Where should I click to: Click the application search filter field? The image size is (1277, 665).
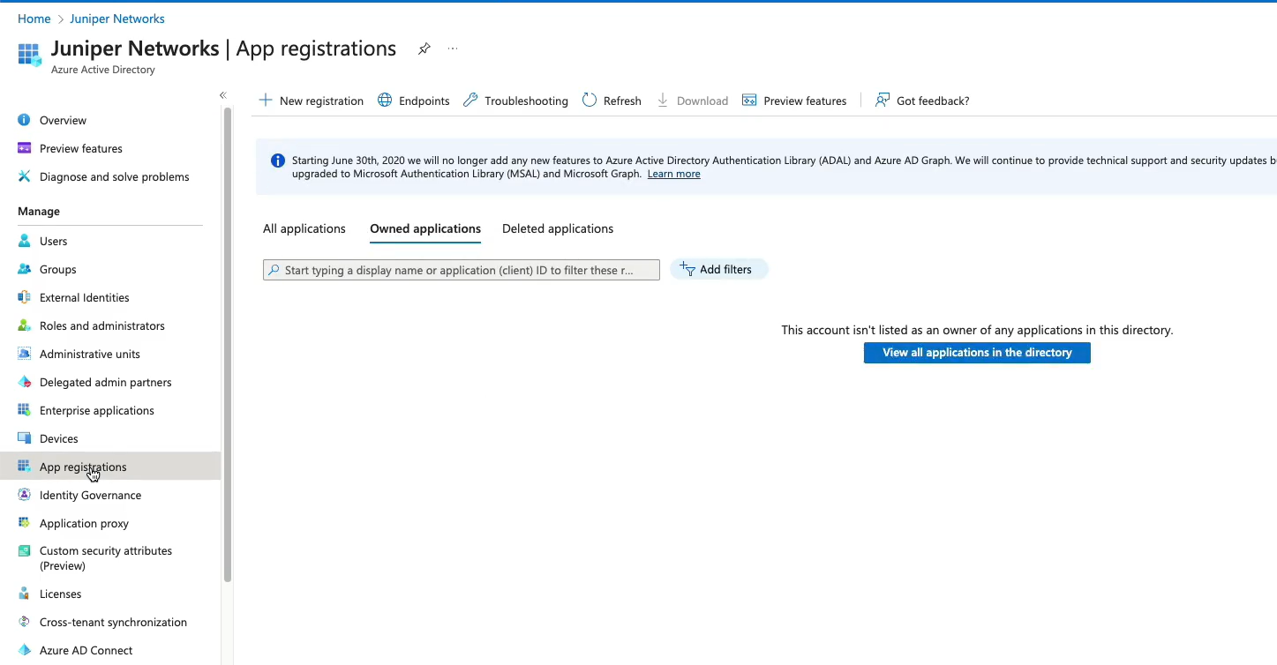[x=462, y=270]
